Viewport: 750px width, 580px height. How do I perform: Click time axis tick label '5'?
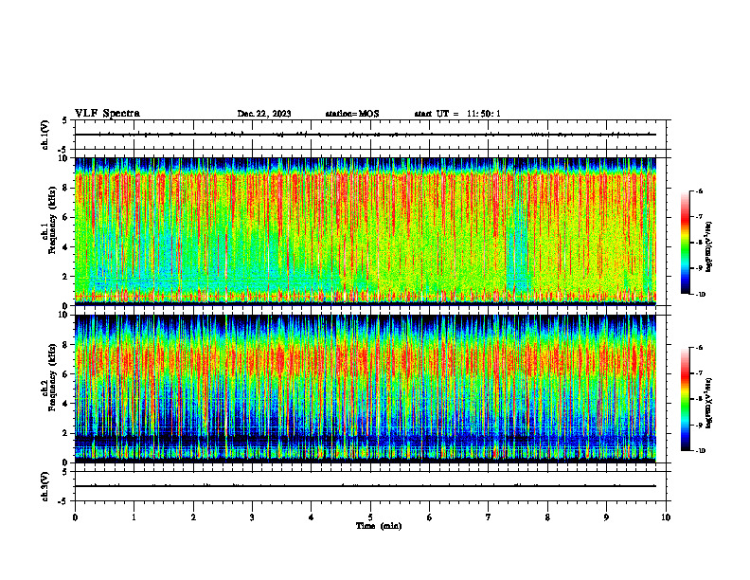pyautogui.click(x=370, y=517)
